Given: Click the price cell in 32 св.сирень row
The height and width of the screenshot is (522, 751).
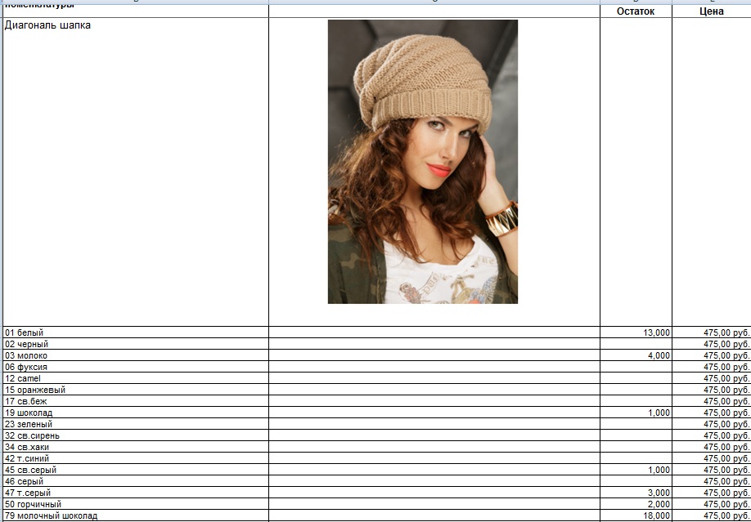Looking at the screenshot, I should pyautogui.click(x=711, y=436).
